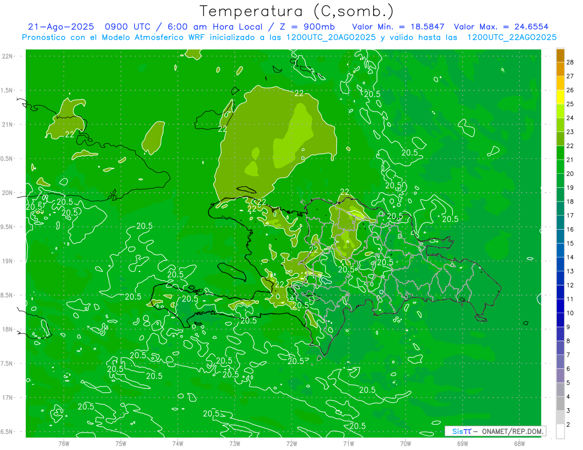Click the brown legend swatch above 28
This screenshot has height=450, width=583.
(560, 56)
